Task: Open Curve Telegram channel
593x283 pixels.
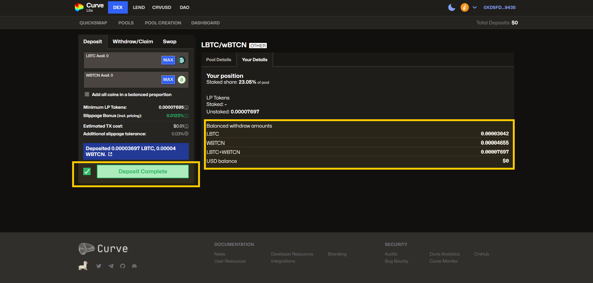Action: 111,266
